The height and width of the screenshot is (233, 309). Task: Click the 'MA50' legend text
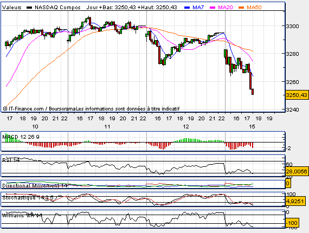[x=254, y=8]
